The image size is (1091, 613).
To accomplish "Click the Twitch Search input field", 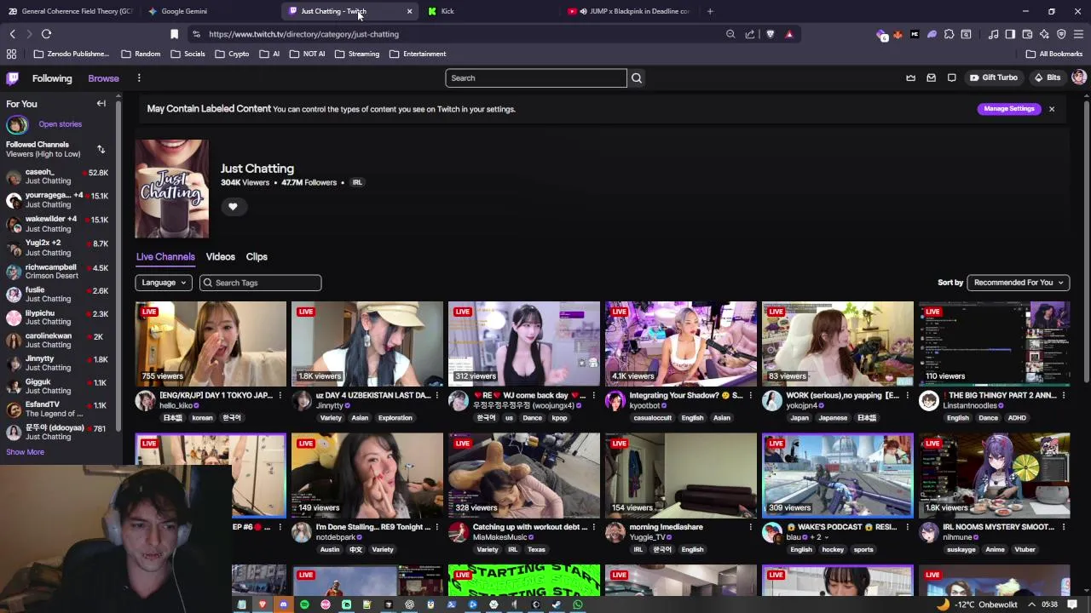I will [536, 78].
